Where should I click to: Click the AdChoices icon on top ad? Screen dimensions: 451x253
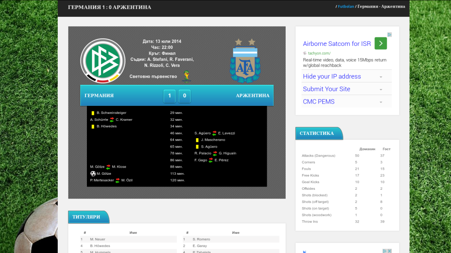coord(389,35)
